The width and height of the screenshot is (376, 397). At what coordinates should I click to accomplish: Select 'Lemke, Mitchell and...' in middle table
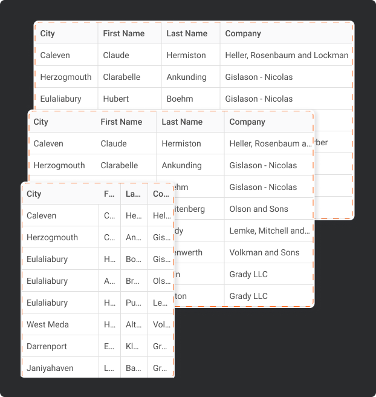(x=269, y=231)
